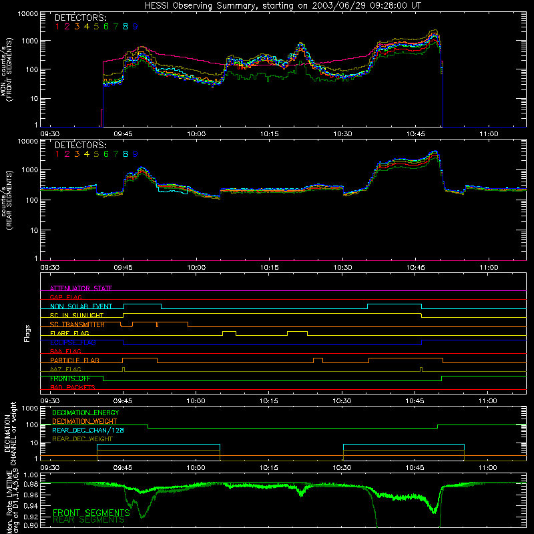The width and height of the screenshot is (534, 534).
Task: Select detector 8 in front segments legend
Action: point(125,27)
